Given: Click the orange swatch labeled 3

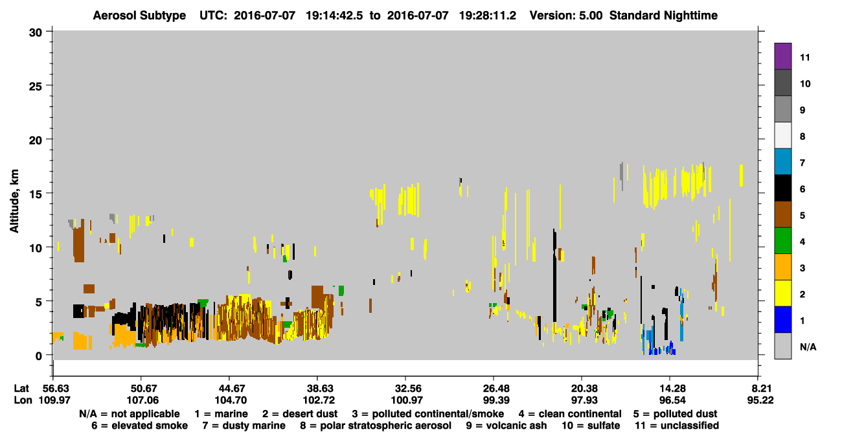Looking at the screenshot, I should (784, 267).
